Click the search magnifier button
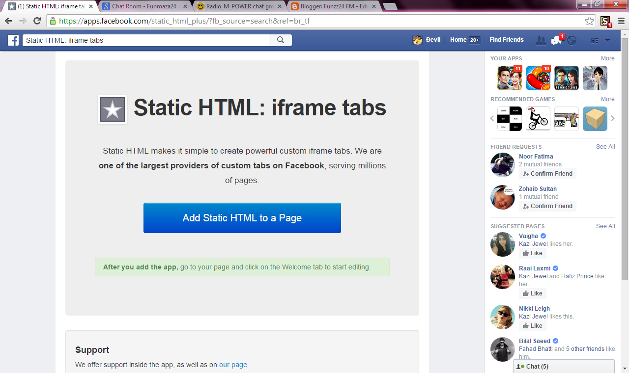 281,40
